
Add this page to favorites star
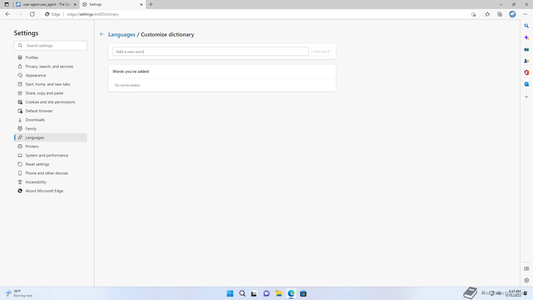[473, 14]
